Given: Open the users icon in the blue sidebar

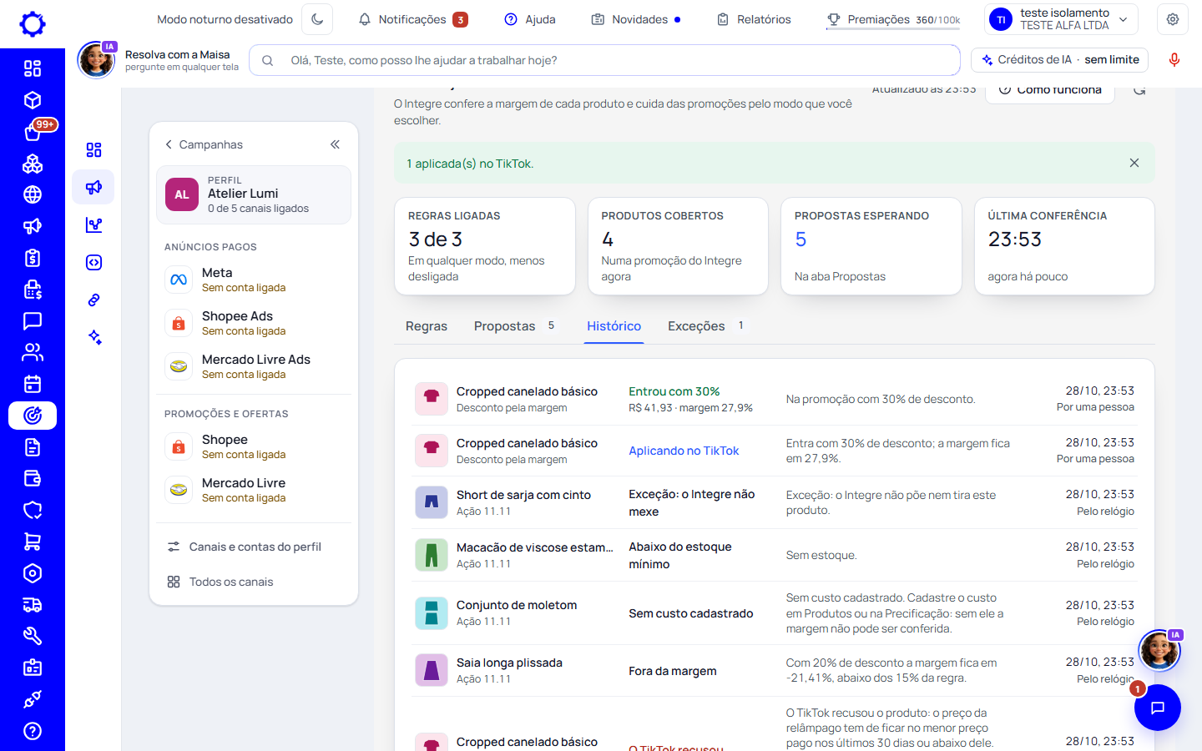Looking at the screenshot, I should click(33, 352).
